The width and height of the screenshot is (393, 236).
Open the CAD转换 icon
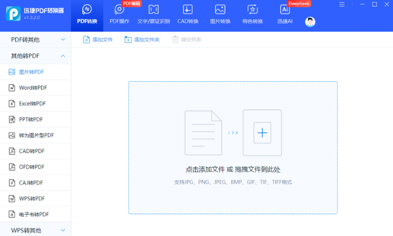188,9
